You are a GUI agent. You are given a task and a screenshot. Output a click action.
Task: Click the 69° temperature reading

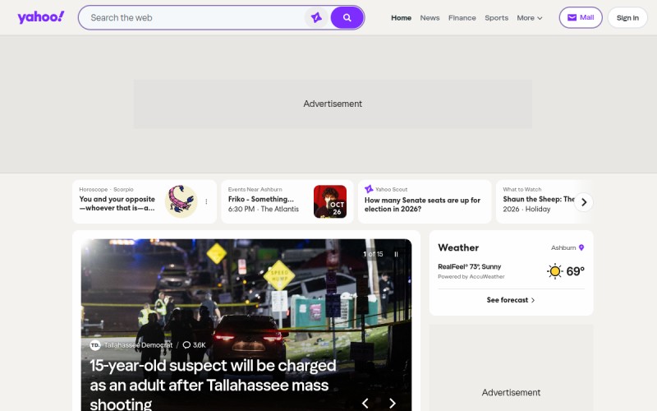point(576,271)
